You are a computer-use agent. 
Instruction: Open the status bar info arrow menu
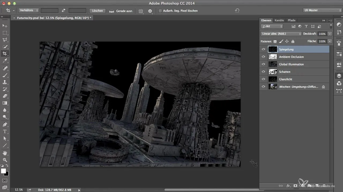pyautogui.click(x=79, y=190)
